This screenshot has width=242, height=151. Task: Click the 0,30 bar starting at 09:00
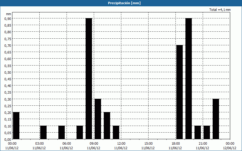point(98,119)
